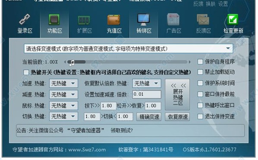Open the 充值区 wallet icon
The image size is (258, 160).
tap(114, 20)
